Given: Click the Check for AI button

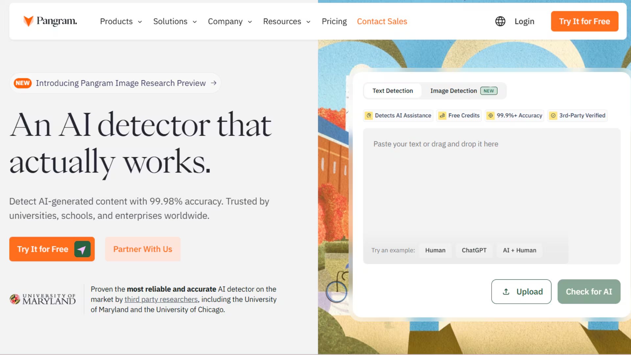Looking at the screenshot, I should 589,292.
